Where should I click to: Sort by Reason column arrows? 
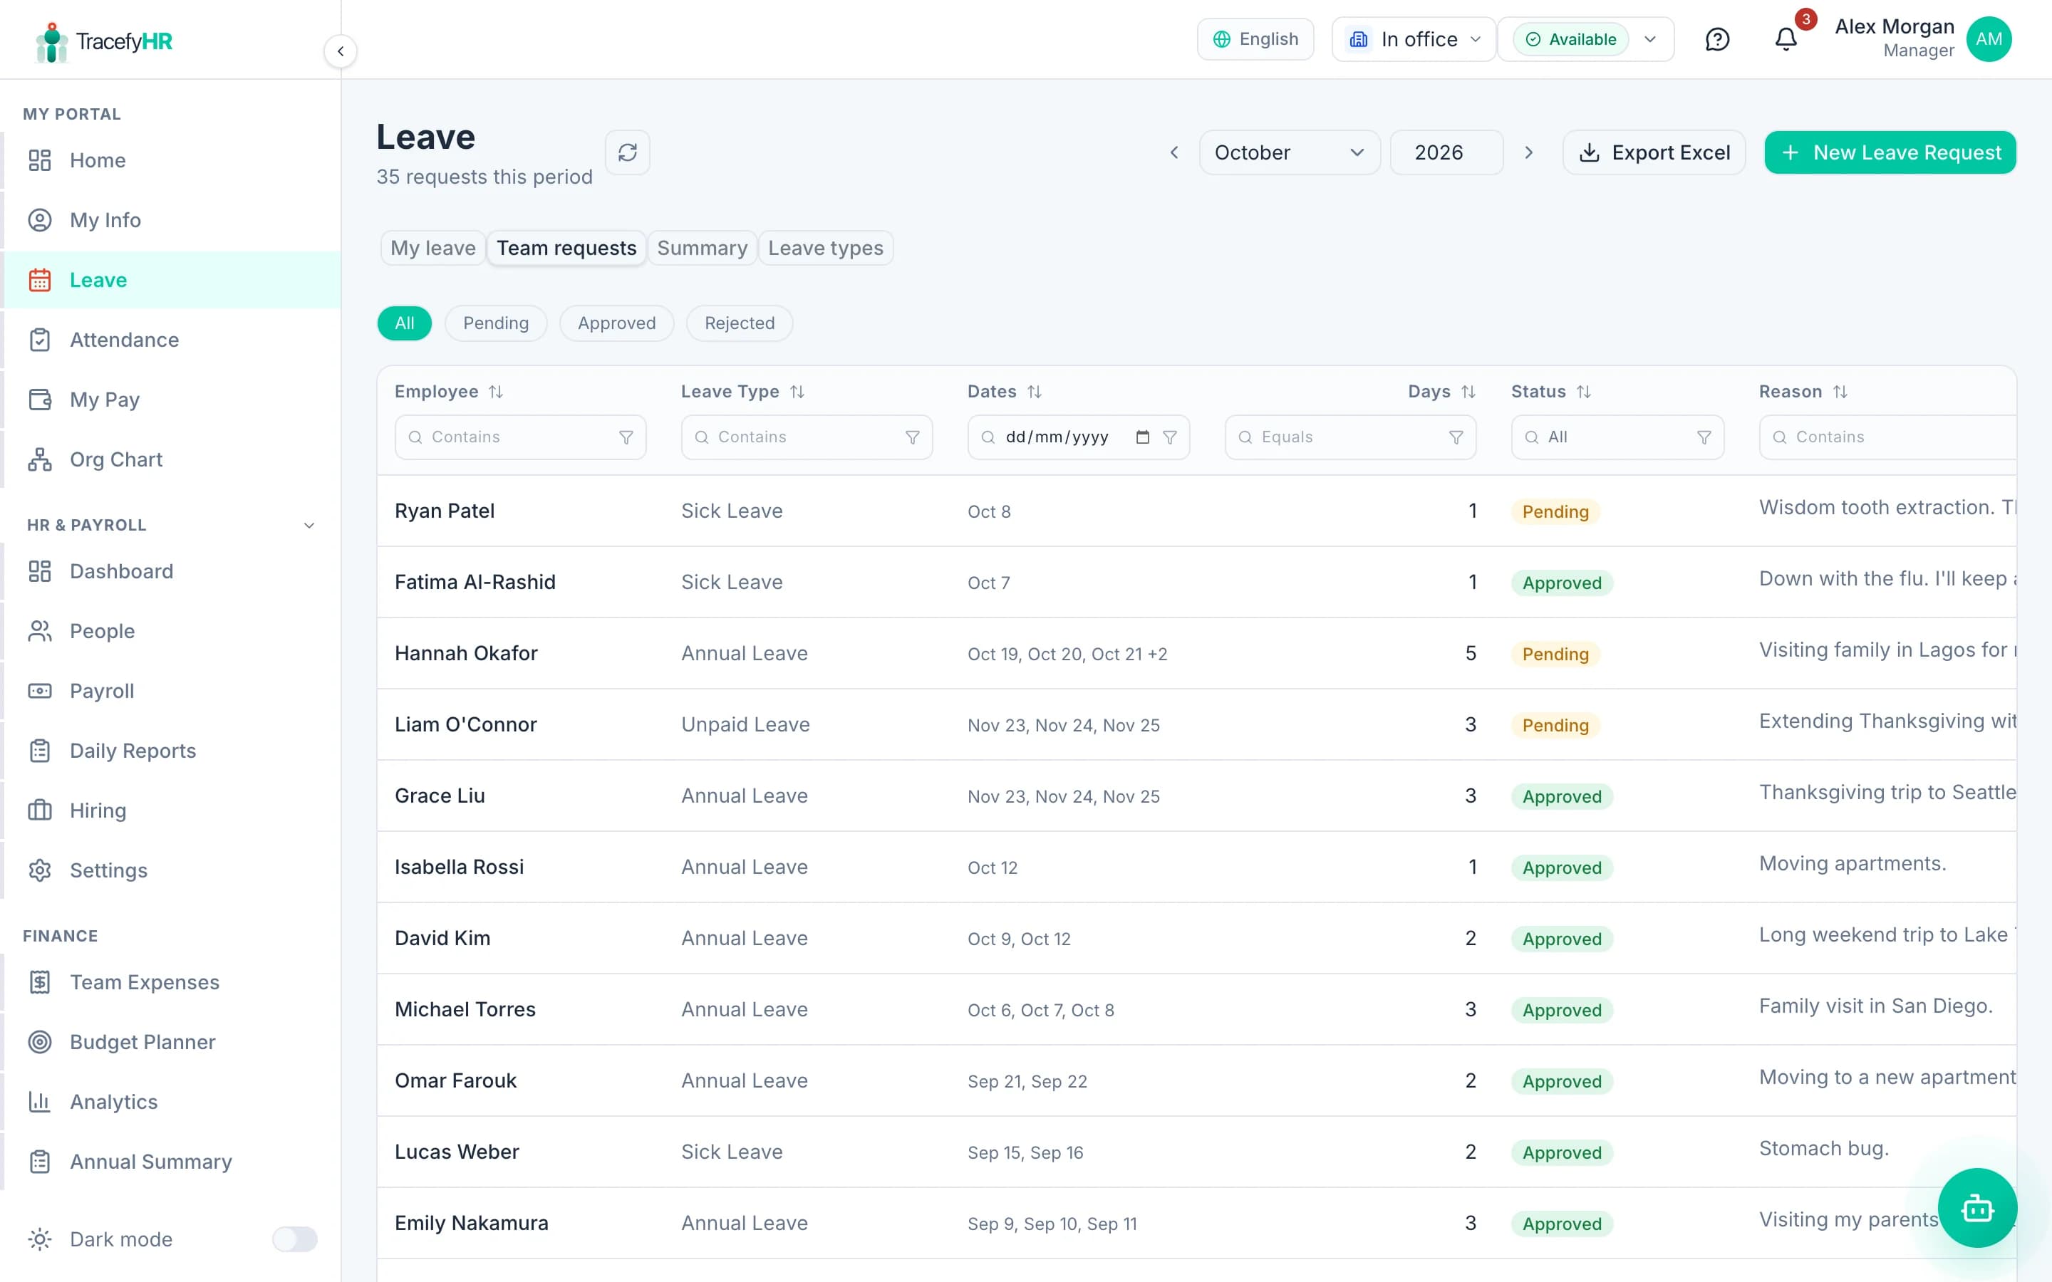pos(1840,392)
